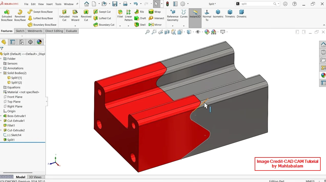Choose Lofted Boss/Base feature
Image resolution: width=326 pixels, height=182 pixels.
40,18
